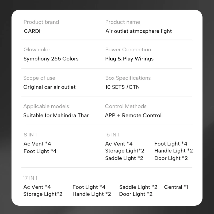Image resolution: width=214 pixels, height=214 pixels.
Task: Select the 'Symphony 265 Colors' value
Action: 51,59
